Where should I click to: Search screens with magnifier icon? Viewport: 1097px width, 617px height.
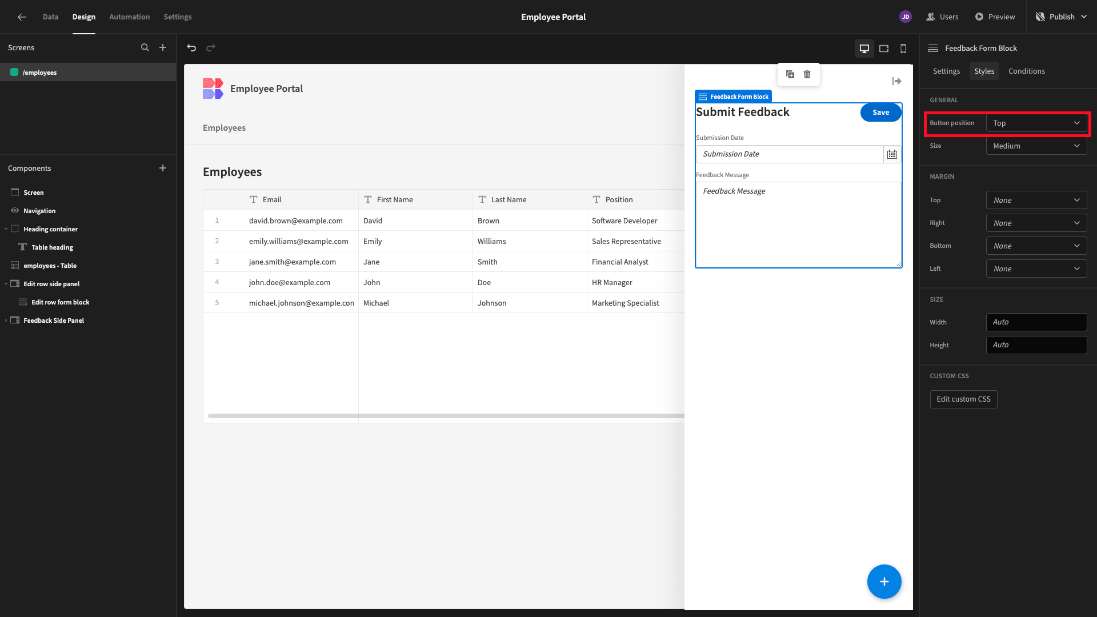tap(145, 48)
